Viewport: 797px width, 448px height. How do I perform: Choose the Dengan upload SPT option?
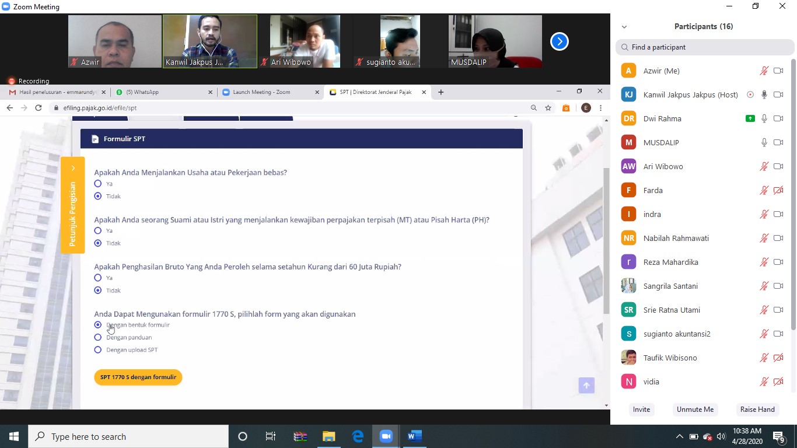pyautogui.click(x=98, y=350)
